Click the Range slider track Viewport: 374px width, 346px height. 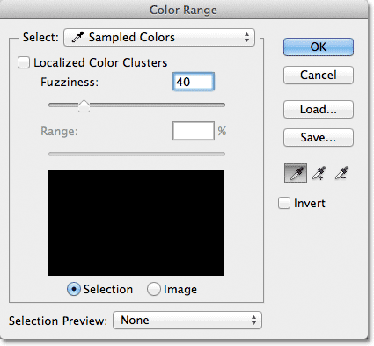[x=136, y=154]
